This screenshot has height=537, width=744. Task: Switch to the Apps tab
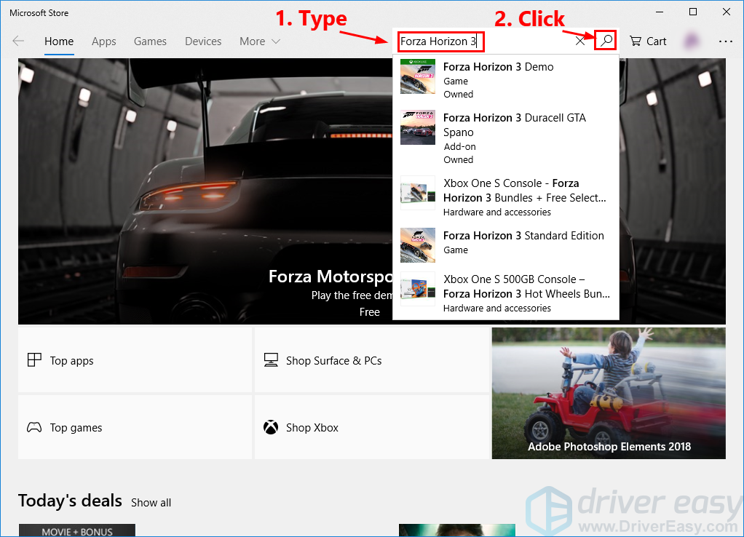[x=103, y=41]
